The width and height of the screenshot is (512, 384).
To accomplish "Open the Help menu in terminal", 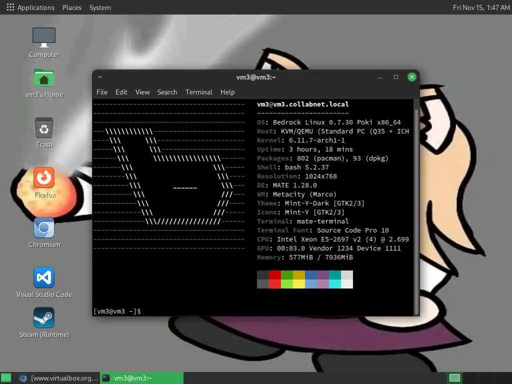I will tap(227, 92).
